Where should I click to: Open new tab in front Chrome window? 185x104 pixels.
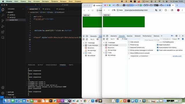coord(177,5)
